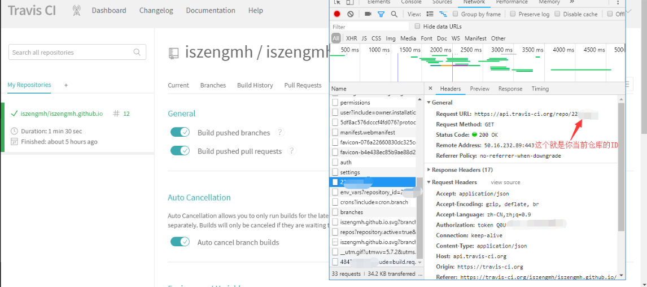Select the Branches repository tab

coord(213,85)
